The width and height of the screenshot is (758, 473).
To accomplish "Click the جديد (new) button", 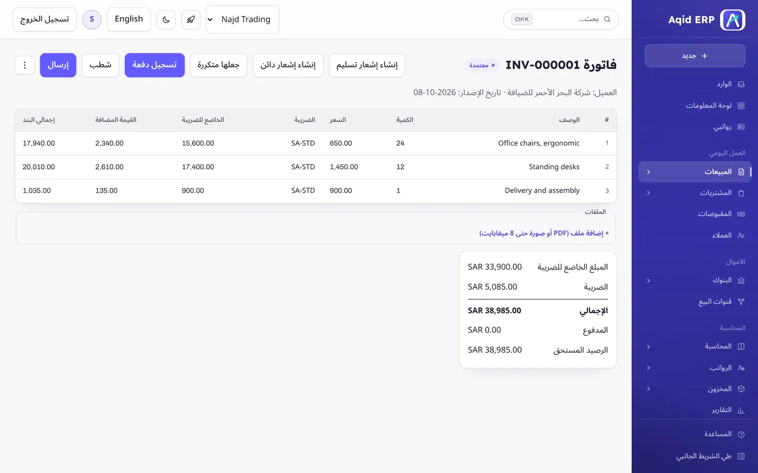I will pos(695,56).
